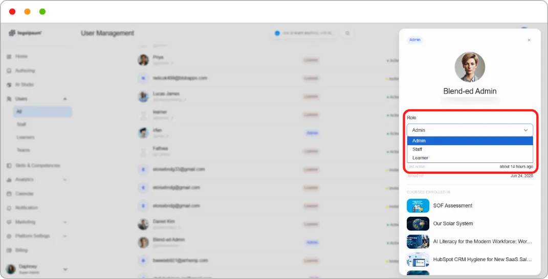Viewport: 548px width, 279px height.
Task: Select the Daniel Kim row name
Action: [x=164, y=221]
